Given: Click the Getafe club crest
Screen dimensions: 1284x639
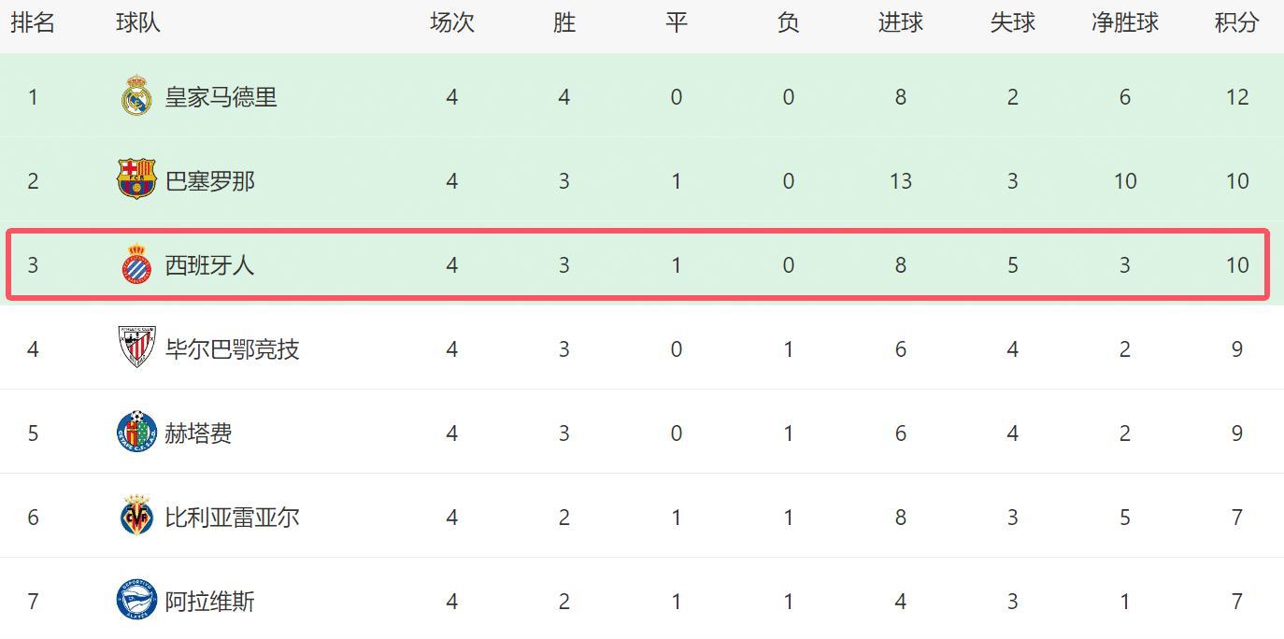Looking at the screenshot, I should 136,433.
